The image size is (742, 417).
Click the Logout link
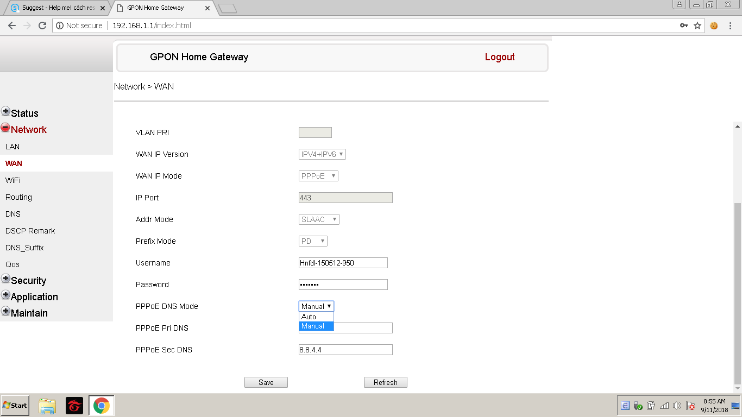coord(500,57)
